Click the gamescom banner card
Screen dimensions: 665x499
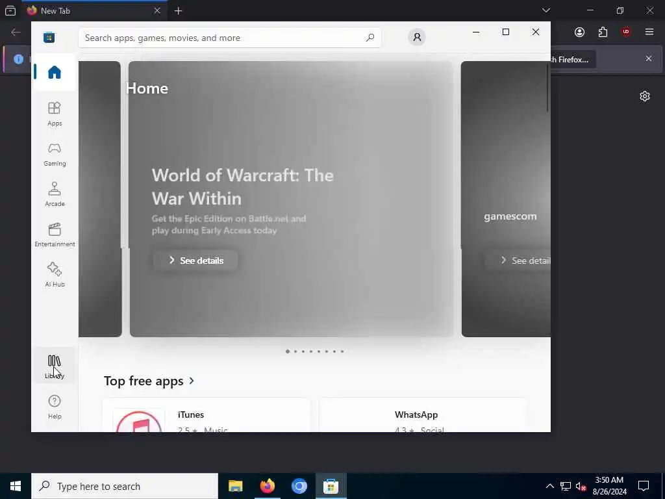505,199
